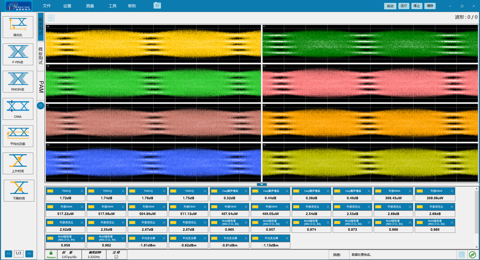Viewport: 480px width, 260px height.
Task: Close the F2 TDECQ result card
Action: (x=123, y=191)
